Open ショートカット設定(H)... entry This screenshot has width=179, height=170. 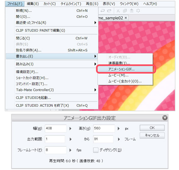point(52,78)
